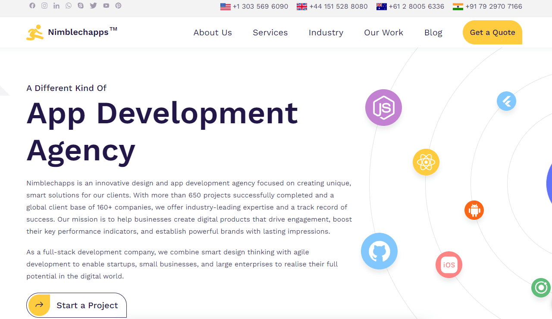Go to the Industry menu item
The width and height of the screenshot is (552, 319).
coord(326,33)
